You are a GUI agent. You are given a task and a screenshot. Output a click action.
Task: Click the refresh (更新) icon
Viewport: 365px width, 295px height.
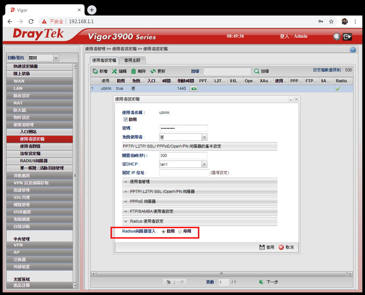153,71
